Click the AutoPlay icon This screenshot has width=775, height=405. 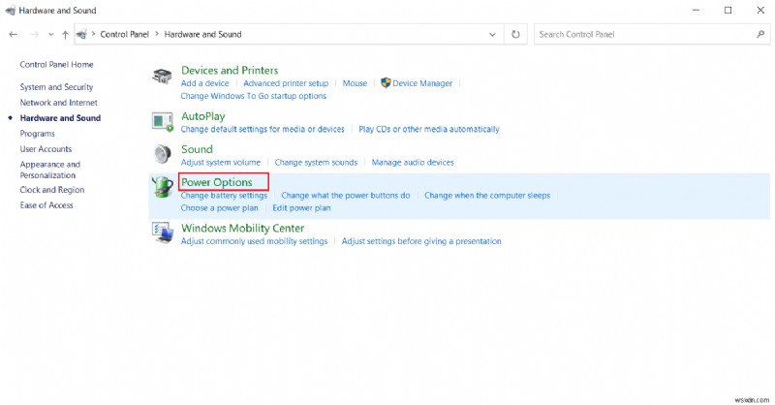pos(162,121)
